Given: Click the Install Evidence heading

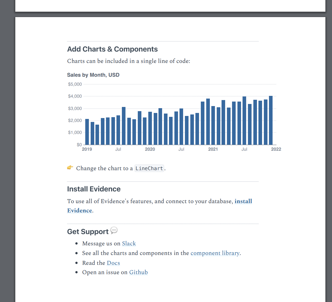Looking at the screenshot, I should pyautogui.click(x=94, y=189).
